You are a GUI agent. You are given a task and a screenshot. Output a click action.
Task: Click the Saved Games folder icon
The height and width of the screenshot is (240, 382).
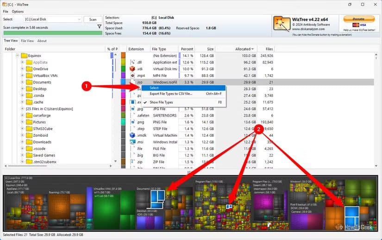coord(29,155)
